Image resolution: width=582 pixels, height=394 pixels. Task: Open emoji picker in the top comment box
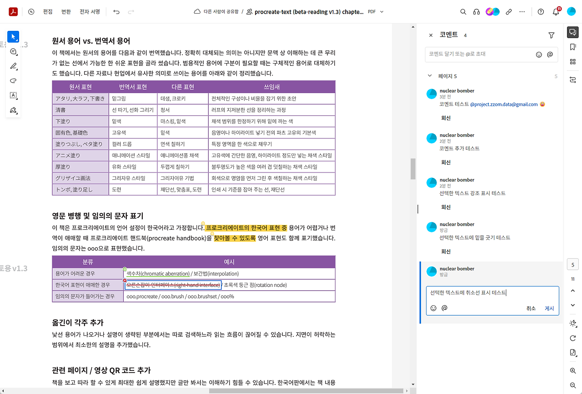pos(539,54)
